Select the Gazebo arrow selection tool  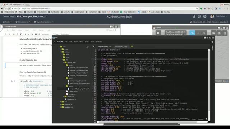tap(192, 33)
